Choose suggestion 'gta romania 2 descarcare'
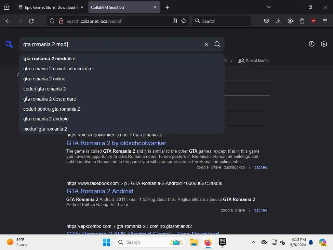Screen dimensions: 333x250 122,99
